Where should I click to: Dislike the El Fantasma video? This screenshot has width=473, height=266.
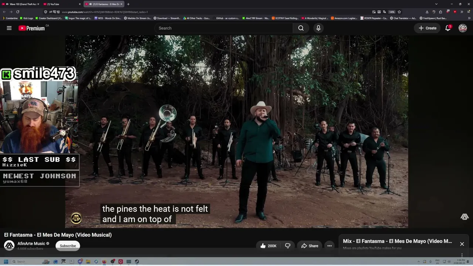click(287, 246)
